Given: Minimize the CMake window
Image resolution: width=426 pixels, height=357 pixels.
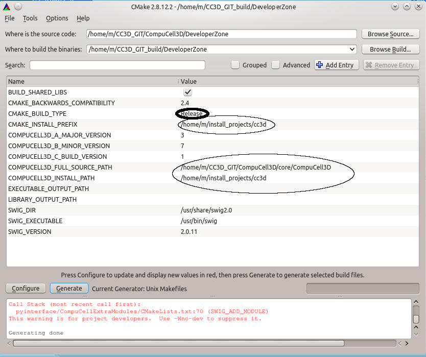Looking at the screenshot, I should [x=395, y=7].
